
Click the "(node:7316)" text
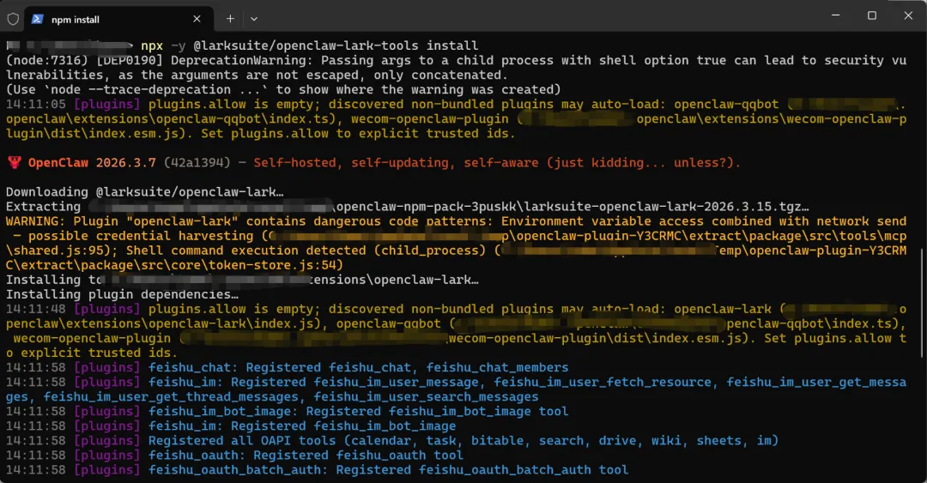pyautogui.click(x=46, y=60)
